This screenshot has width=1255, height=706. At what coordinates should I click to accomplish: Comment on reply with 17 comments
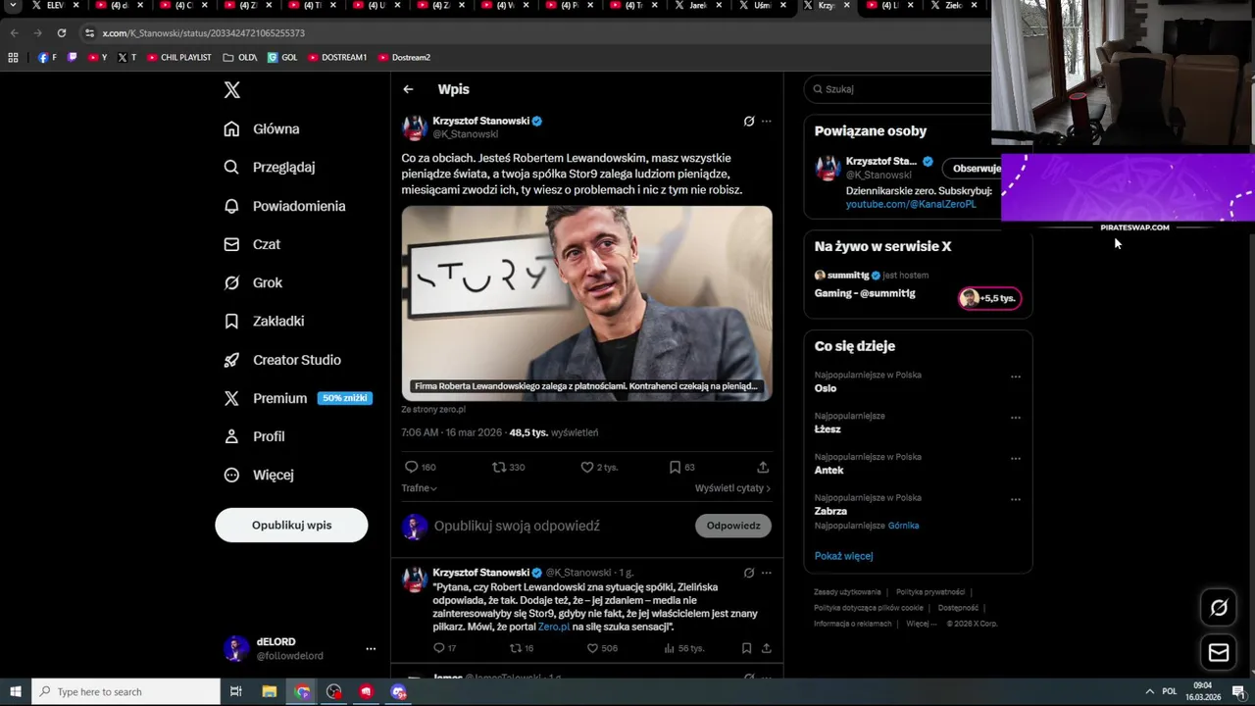(x=444, y=648)
